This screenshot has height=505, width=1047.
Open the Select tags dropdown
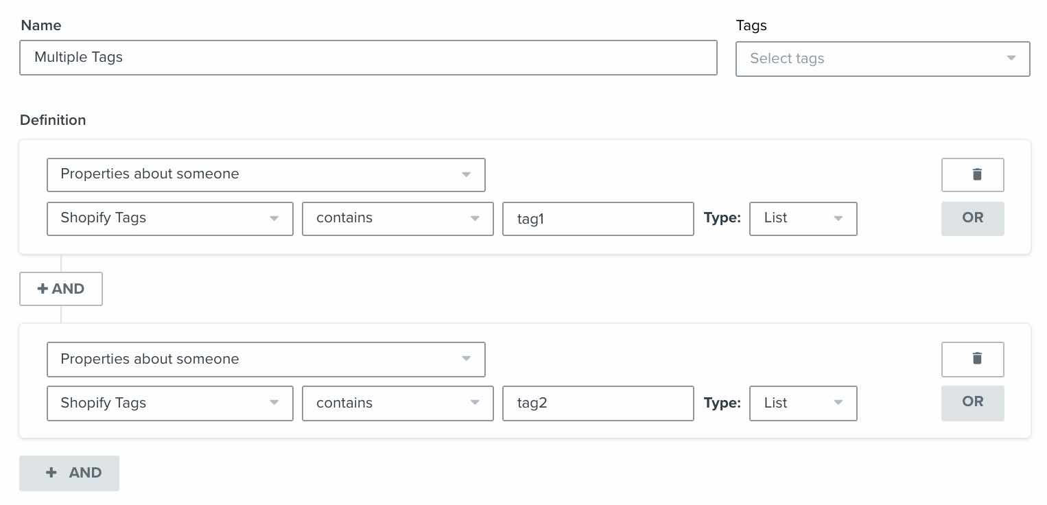pyautogui.click(x=882, y=59)
